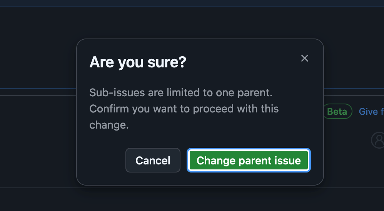Confirm with Change parent issue button

point(249,160)
